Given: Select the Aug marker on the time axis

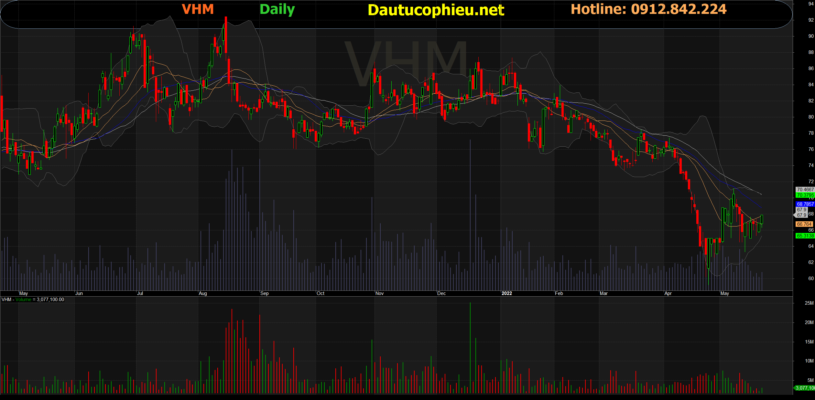Looking at the screenshot, I should (x=203, y=293).
